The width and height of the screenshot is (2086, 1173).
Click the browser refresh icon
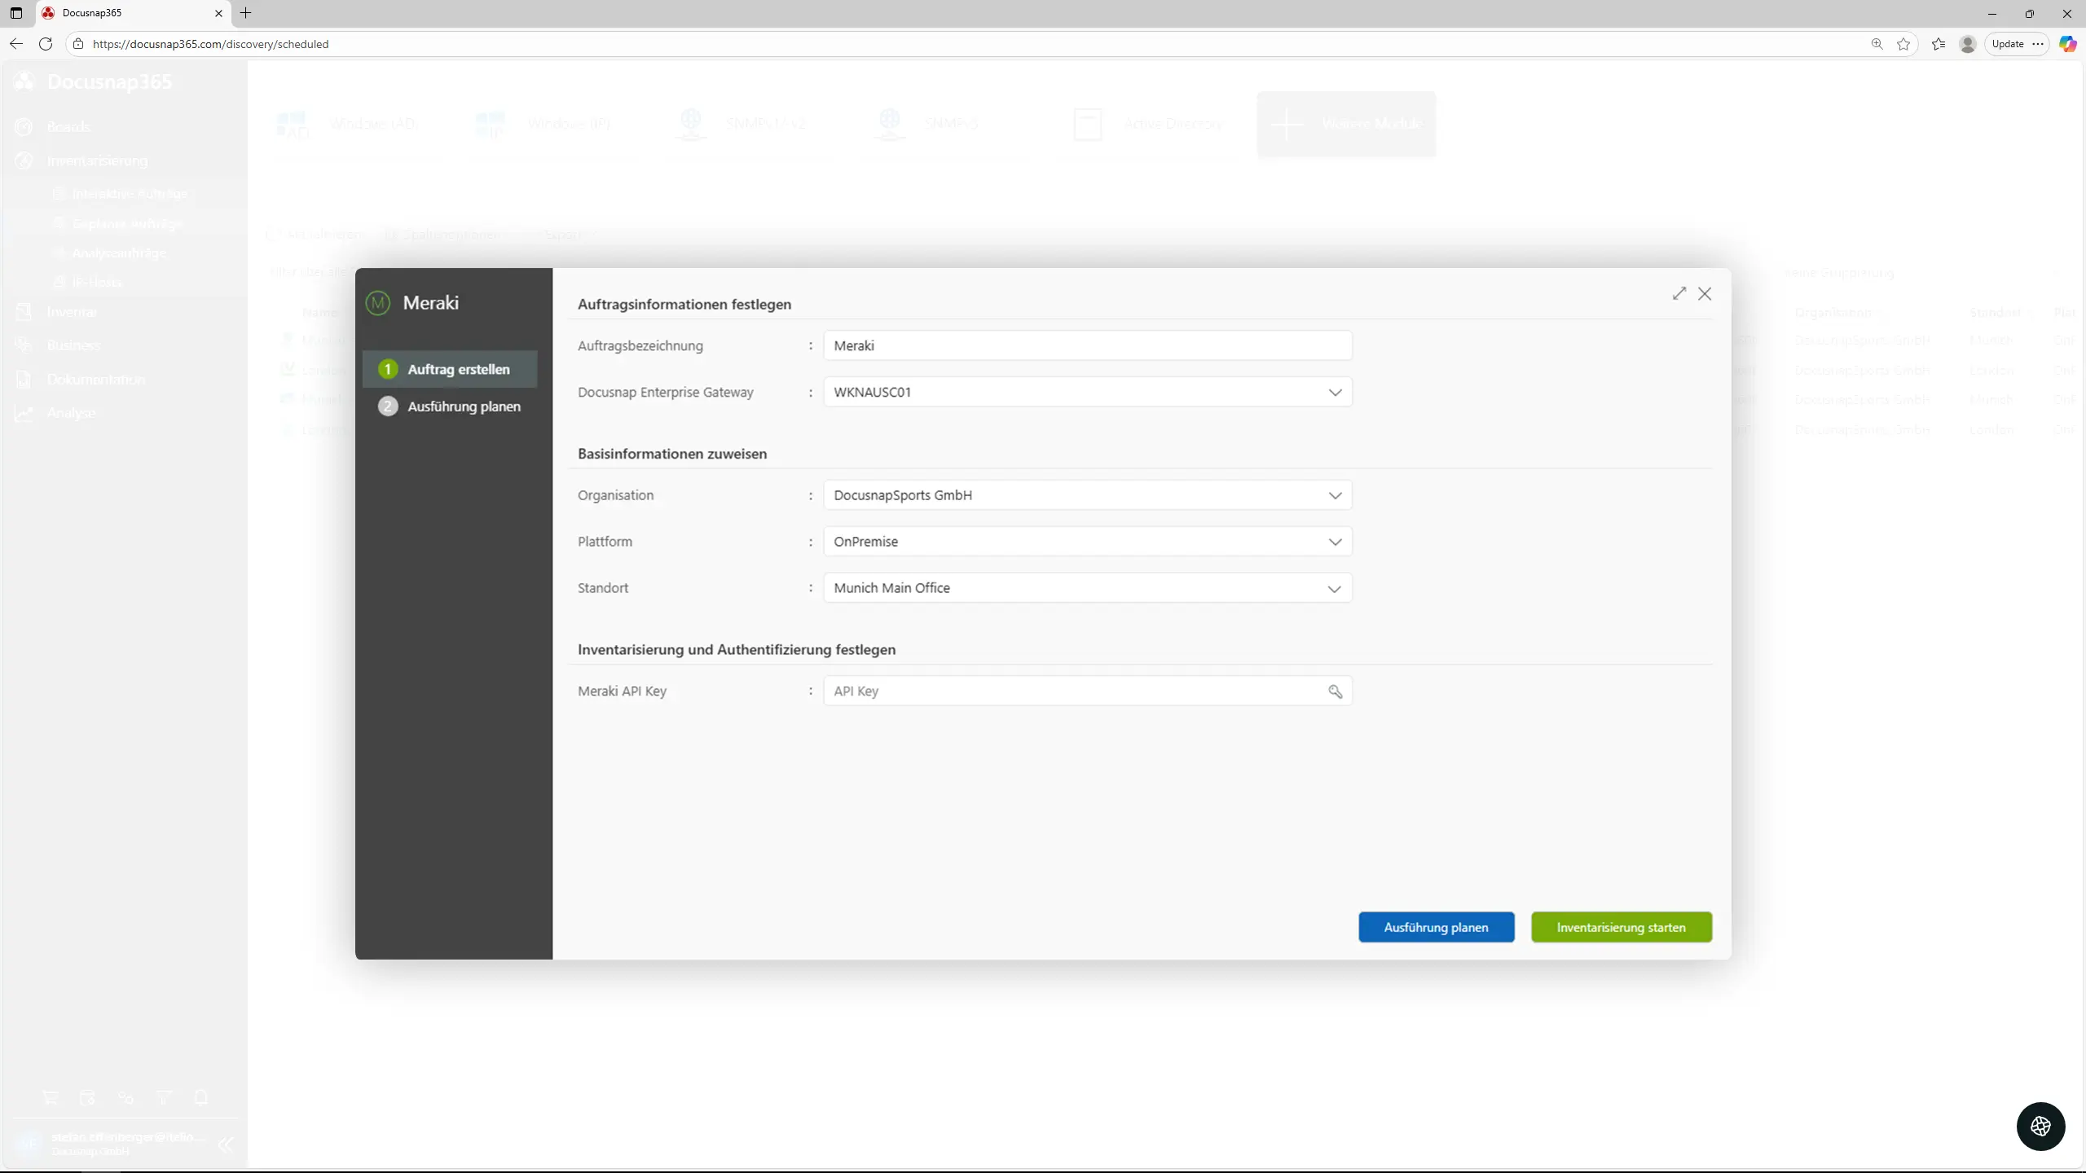46,44
